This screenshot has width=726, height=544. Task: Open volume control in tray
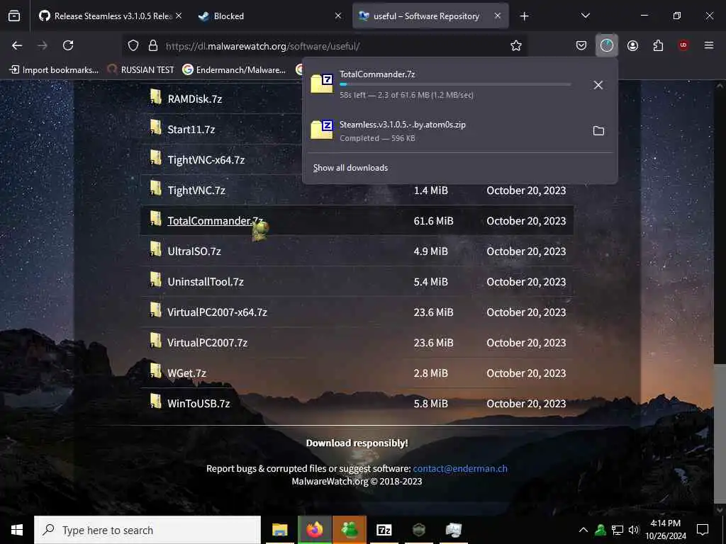pyautogui.click(x=633, y=530)
